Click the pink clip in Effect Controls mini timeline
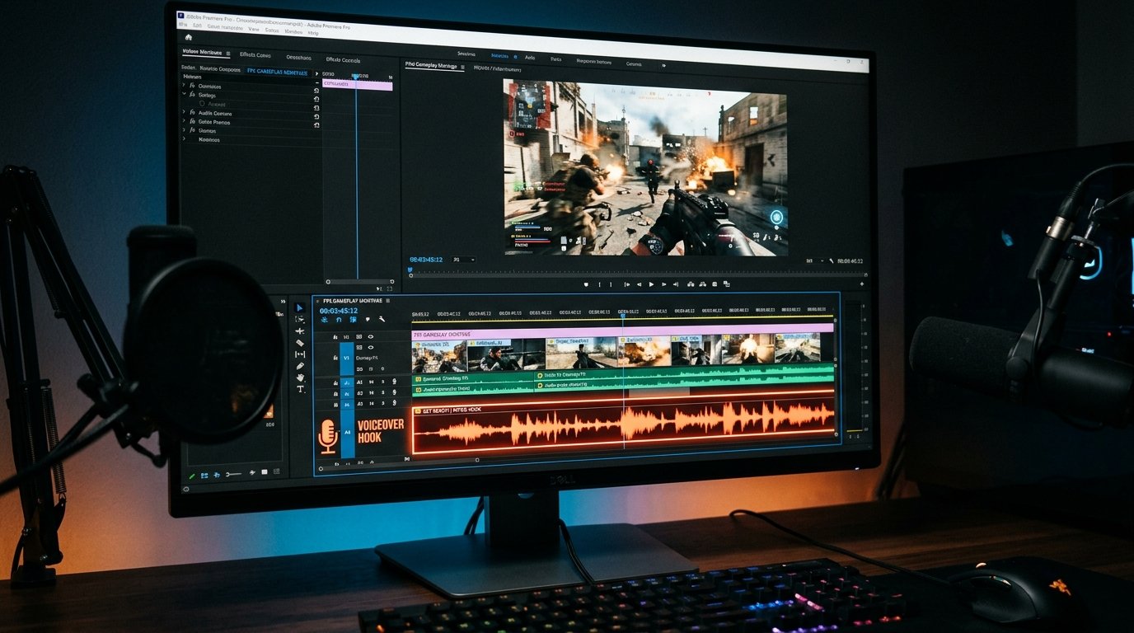 (358, 86)
